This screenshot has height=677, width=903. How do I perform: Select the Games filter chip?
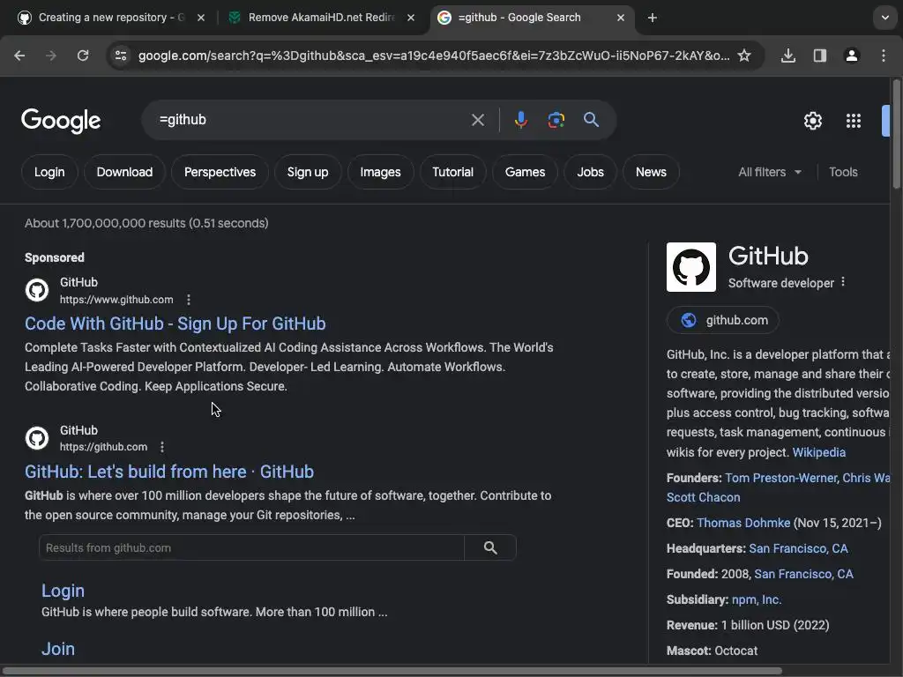(525, 172)
